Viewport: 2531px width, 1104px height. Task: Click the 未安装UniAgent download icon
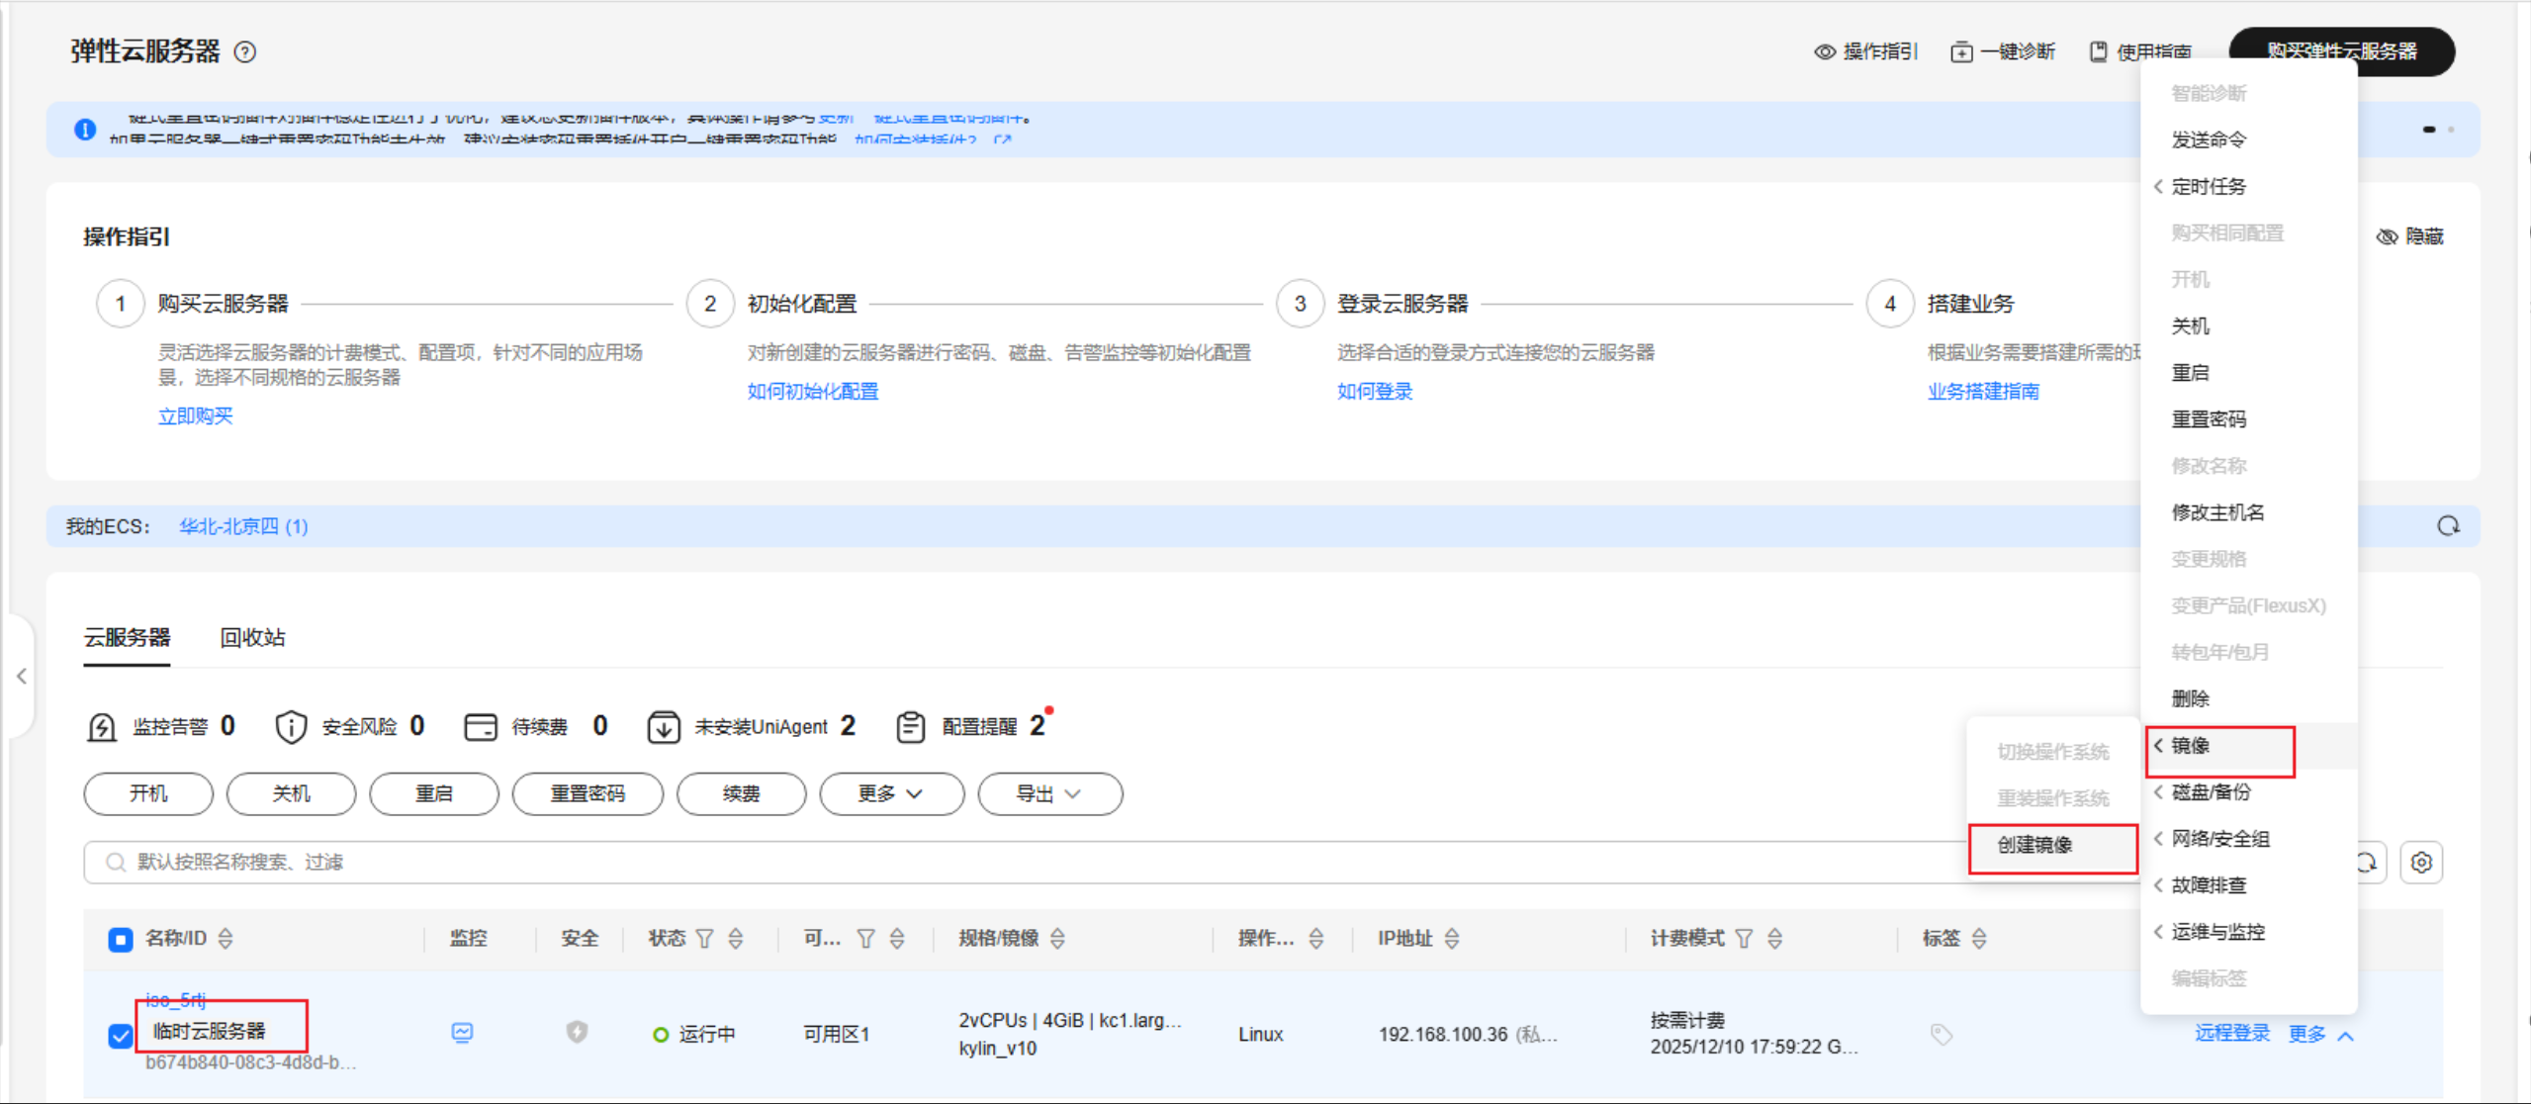[663, 727]
